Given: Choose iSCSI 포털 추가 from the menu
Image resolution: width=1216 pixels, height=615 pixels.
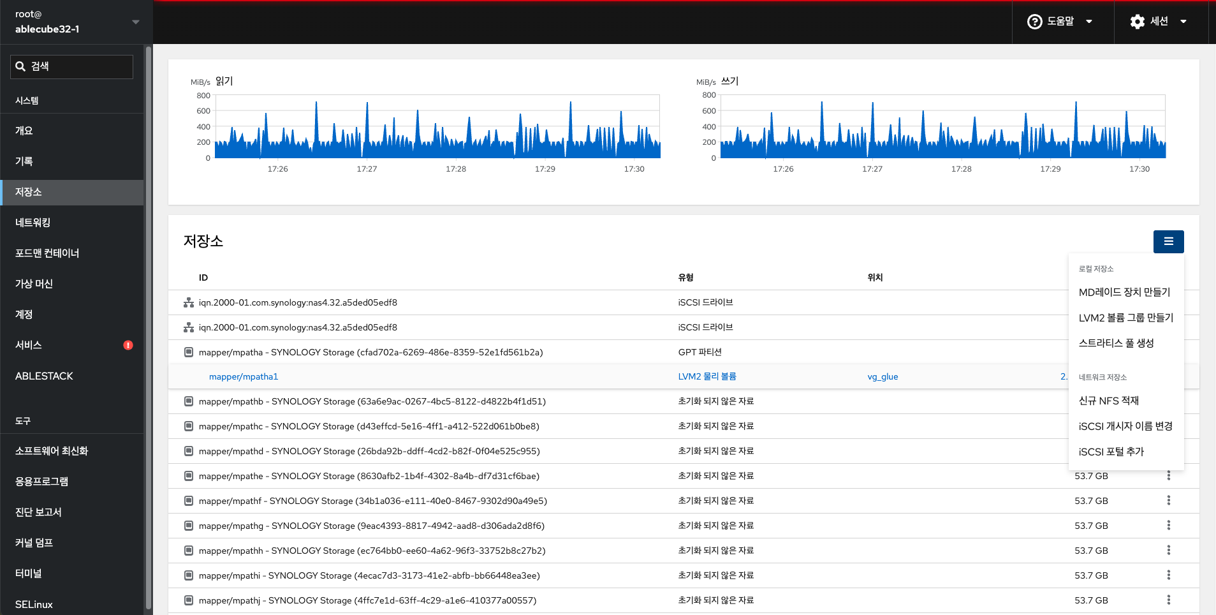Looking at the screenshot, I should point(1111,452).
